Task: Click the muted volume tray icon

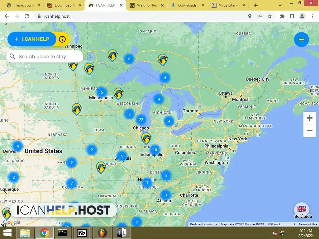Action: click(274, 233)
